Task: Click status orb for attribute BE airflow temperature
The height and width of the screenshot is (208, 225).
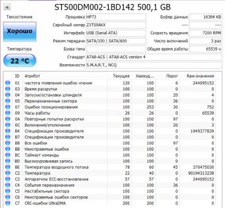Action: click(x=8, y=167)
